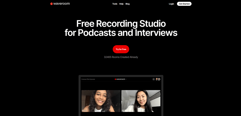
Task: Click the first participant avatar in preview
Action: (x=157, y=79)
